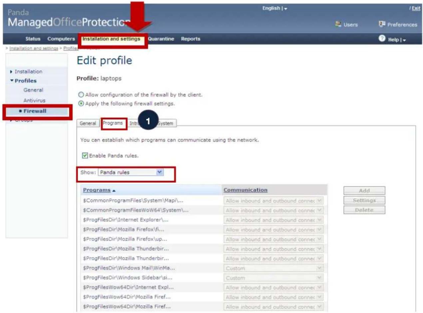Open communication dropdown for $ProgFilesDir\Internet Explorer row

click(x=273, y=220)
